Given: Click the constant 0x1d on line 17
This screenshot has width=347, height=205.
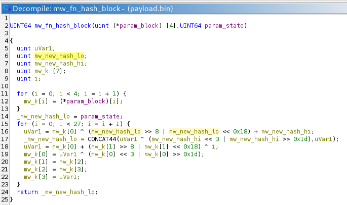Looking at the screenshot, I should pyautogui.click(x=300, y=139).
